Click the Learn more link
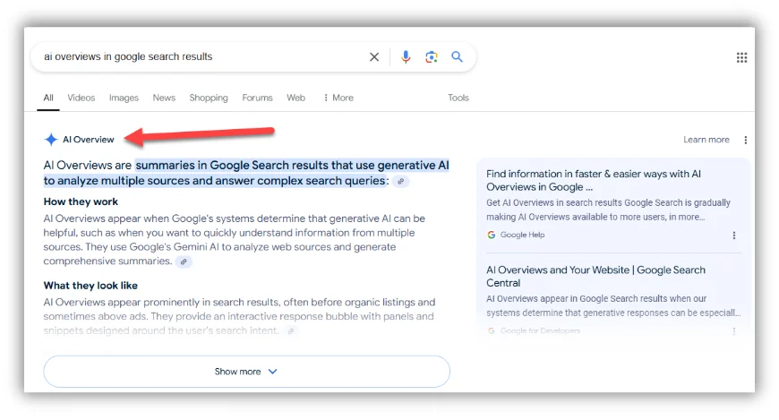 (706, 140)
